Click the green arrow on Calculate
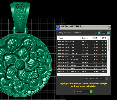 tap(91, 91)
